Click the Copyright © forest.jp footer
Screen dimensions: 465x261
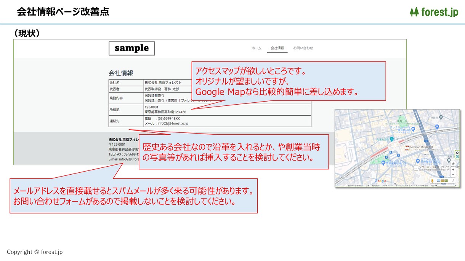point(35,252)
